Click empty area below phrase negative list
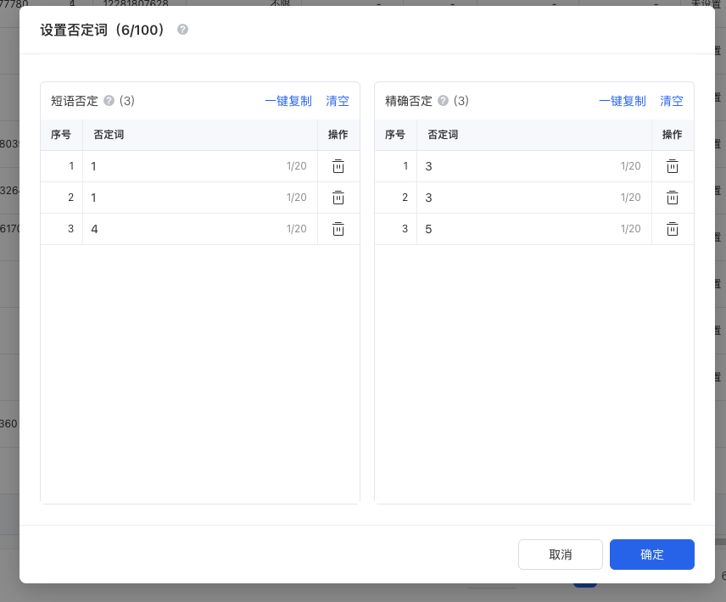This screenshot has width=726, height=602. coord(200,373)
